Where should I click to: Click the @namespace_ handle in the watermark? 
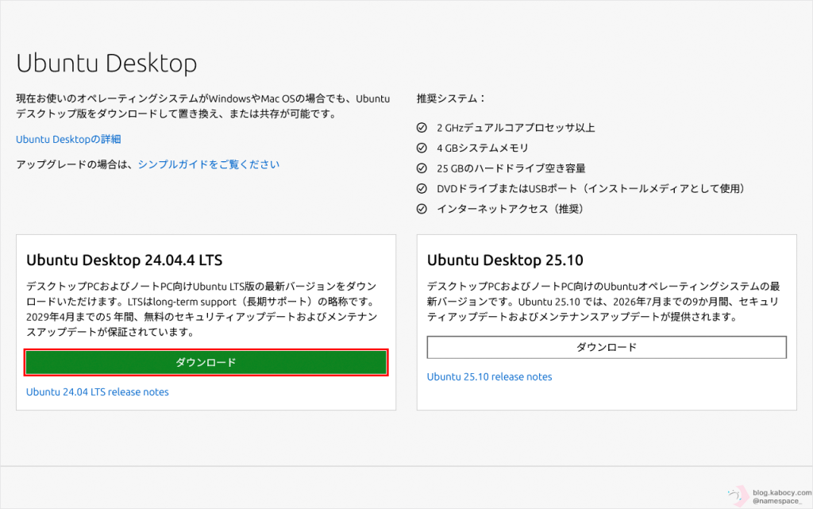[777, 501]
